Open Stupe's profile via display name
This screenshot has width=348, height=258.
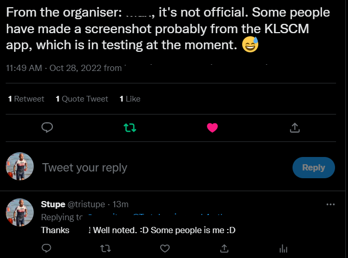pyautogui.click(x=53, y=204)
